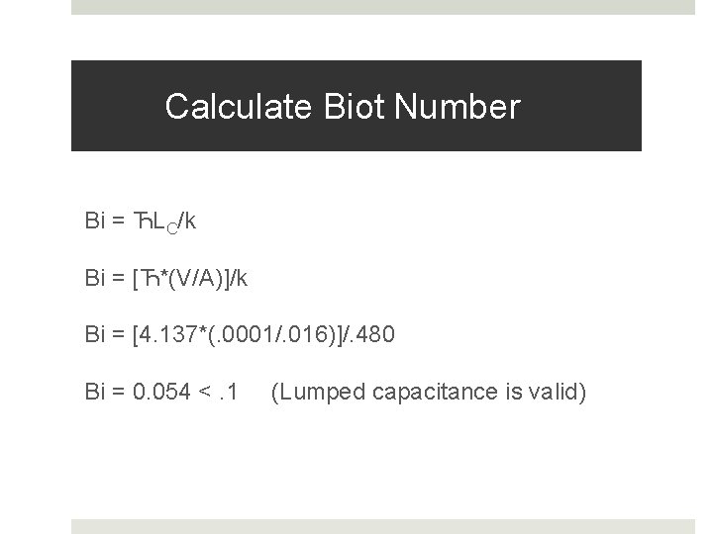Click the 'Calculate Biot Number' slide title
This screenshot has height=534, width=713.
(x=342, y=106)
